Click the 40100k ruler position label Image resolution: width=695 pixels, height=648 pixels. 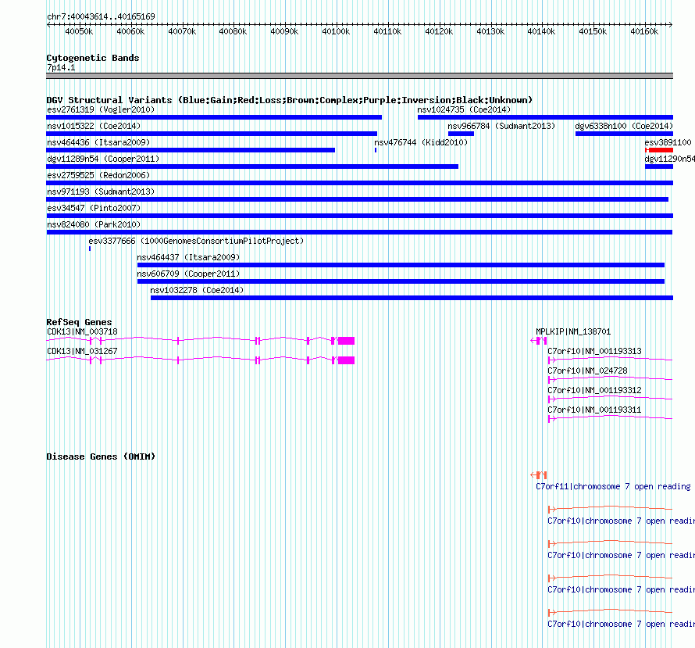(x=336, y=31)
